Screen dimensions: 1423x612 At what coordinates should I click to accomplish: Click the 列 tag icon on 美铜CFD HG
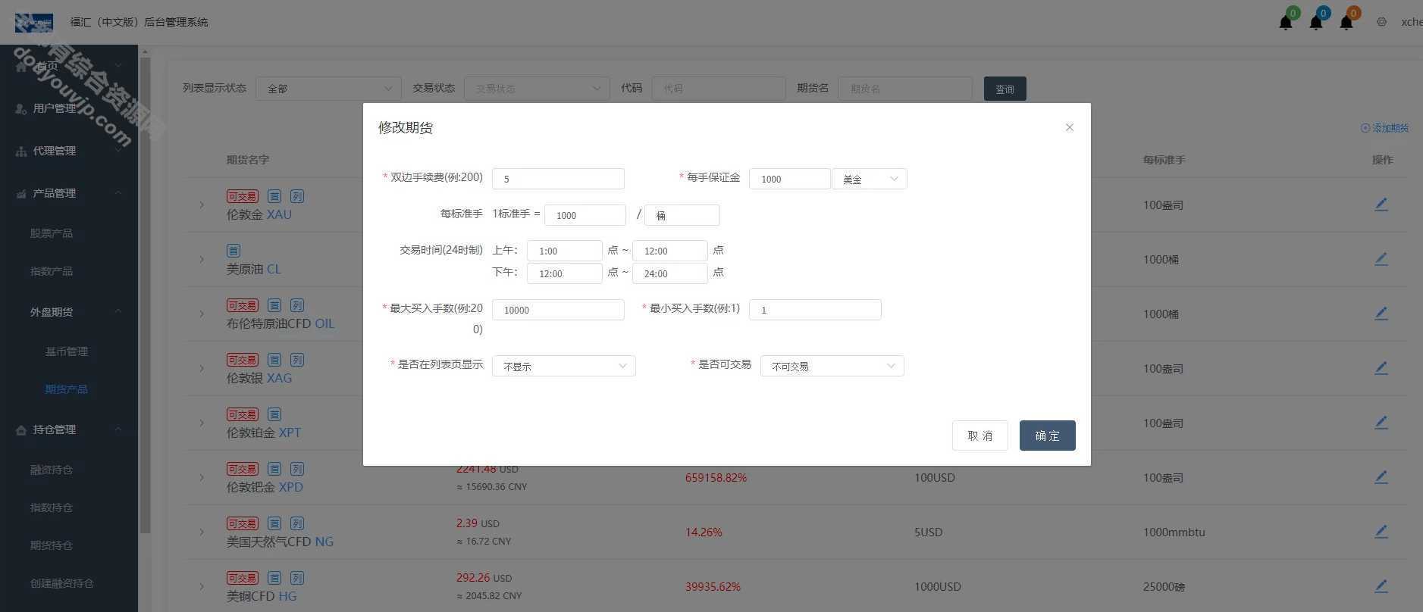tap(297, 578)
